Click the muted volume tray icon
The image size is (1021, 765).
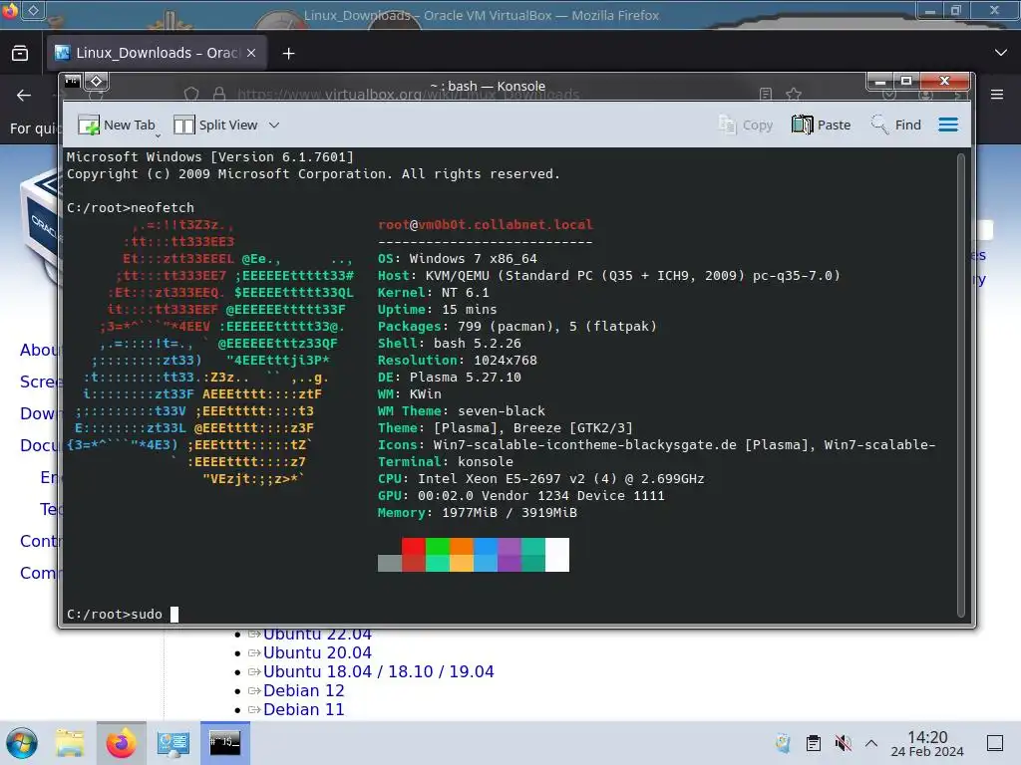(x=843, y=743)
